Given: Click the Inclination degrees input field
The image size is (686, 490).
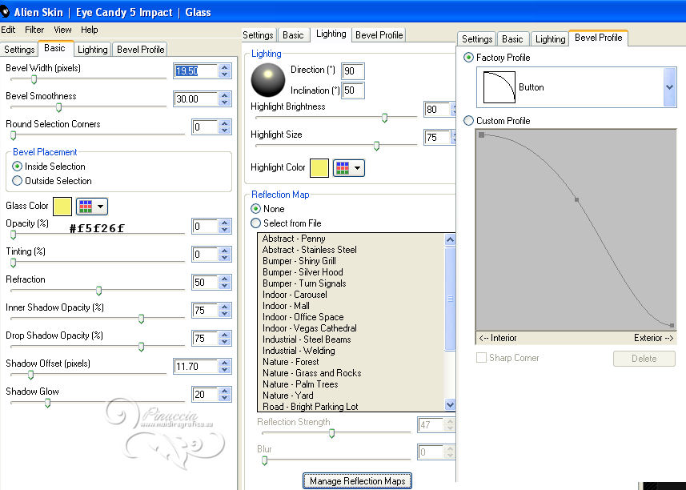Looking at the screenshot, I should pyautogui.click(x=353, y=90).
